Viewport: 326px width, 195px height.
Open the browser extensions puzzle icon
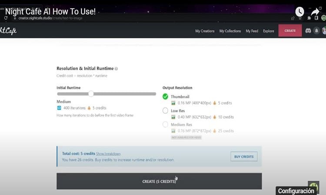309,18
